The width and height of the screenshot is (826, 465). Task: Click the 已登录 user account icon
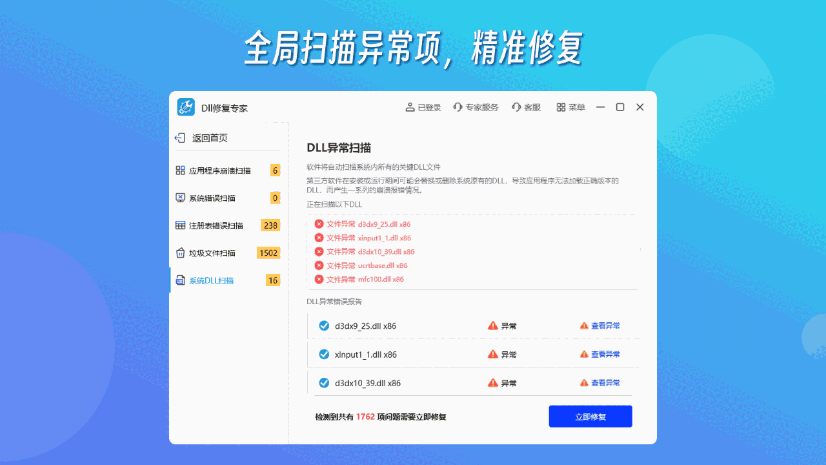[x=410, y=107]
